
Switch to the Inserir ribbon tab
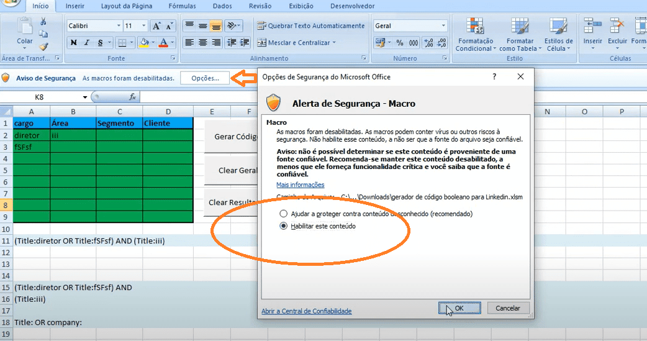[x=75, y=6]
